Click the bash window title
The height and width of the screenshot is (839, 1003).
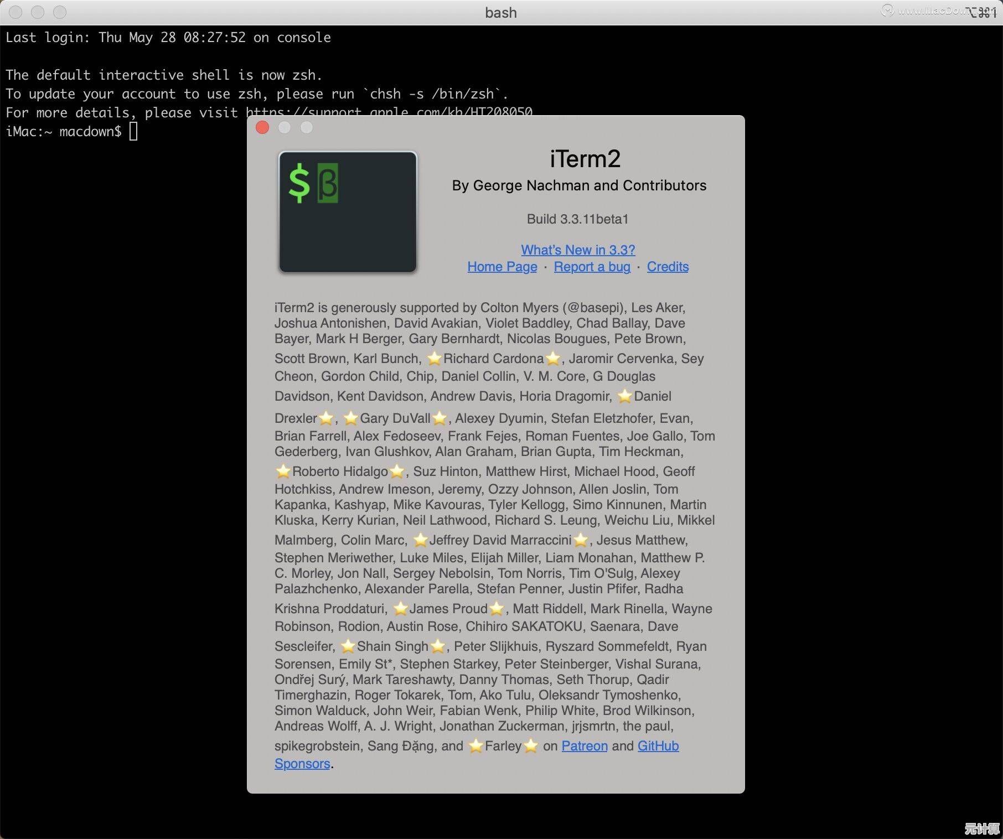tap(501, 13)
